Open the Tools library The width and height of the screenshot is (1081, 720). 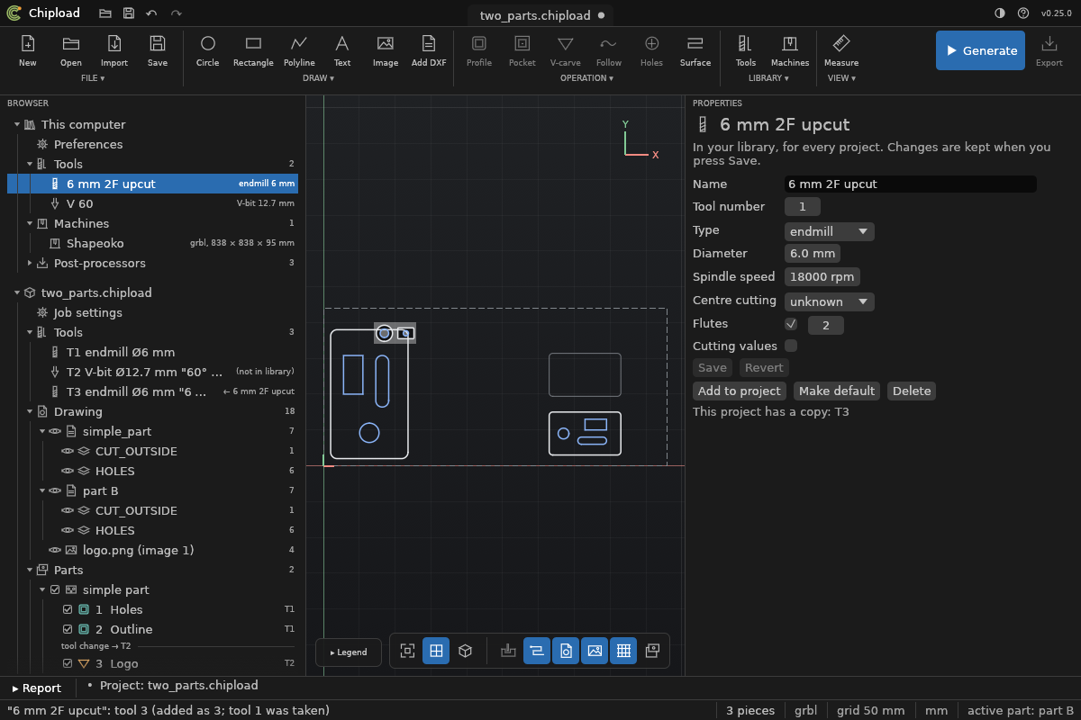pyautogui.click(x=746, y=50)
